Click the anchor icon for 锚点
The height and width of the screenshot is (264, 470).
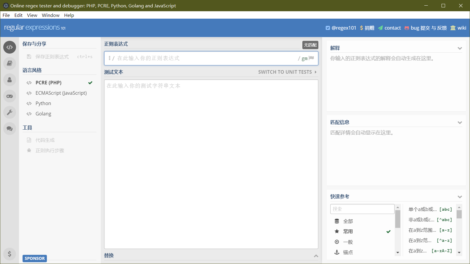[337, 252]
